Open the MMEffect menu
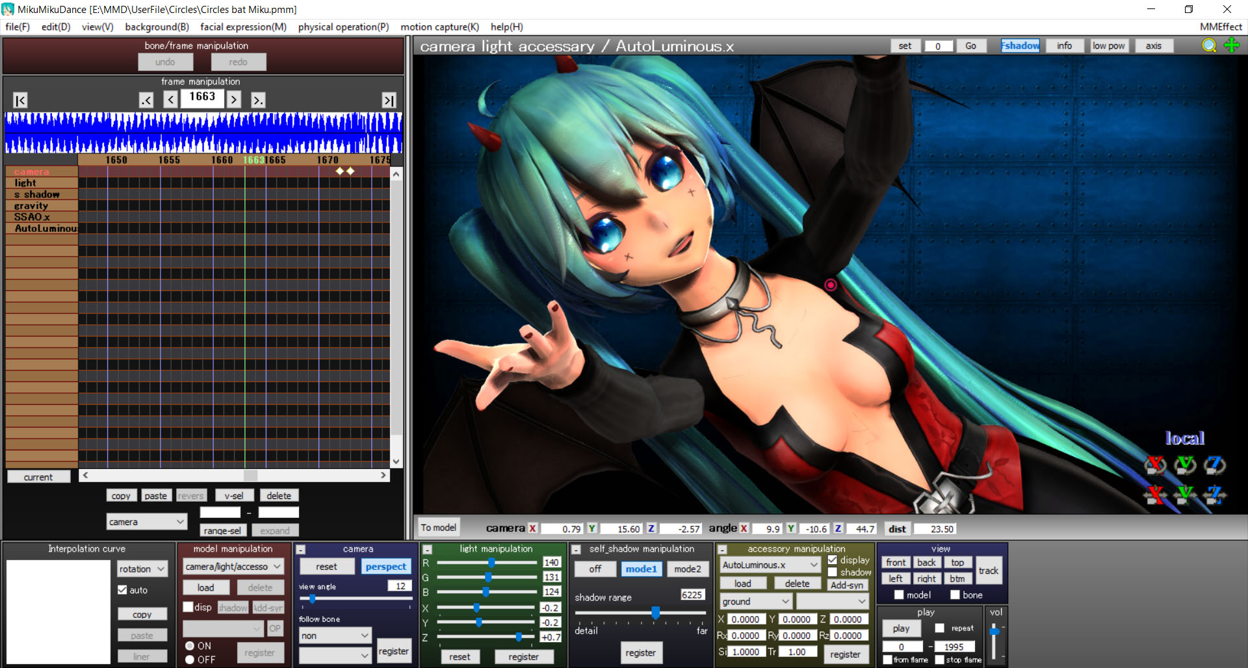Screen dimensions: 1248x668 (x=1221, y=27)
